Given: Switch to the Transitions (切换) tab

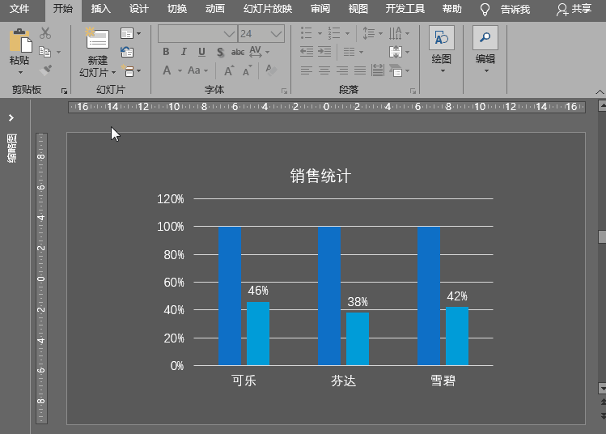Looking at the screenshot, I should click(x=177, y=9).
